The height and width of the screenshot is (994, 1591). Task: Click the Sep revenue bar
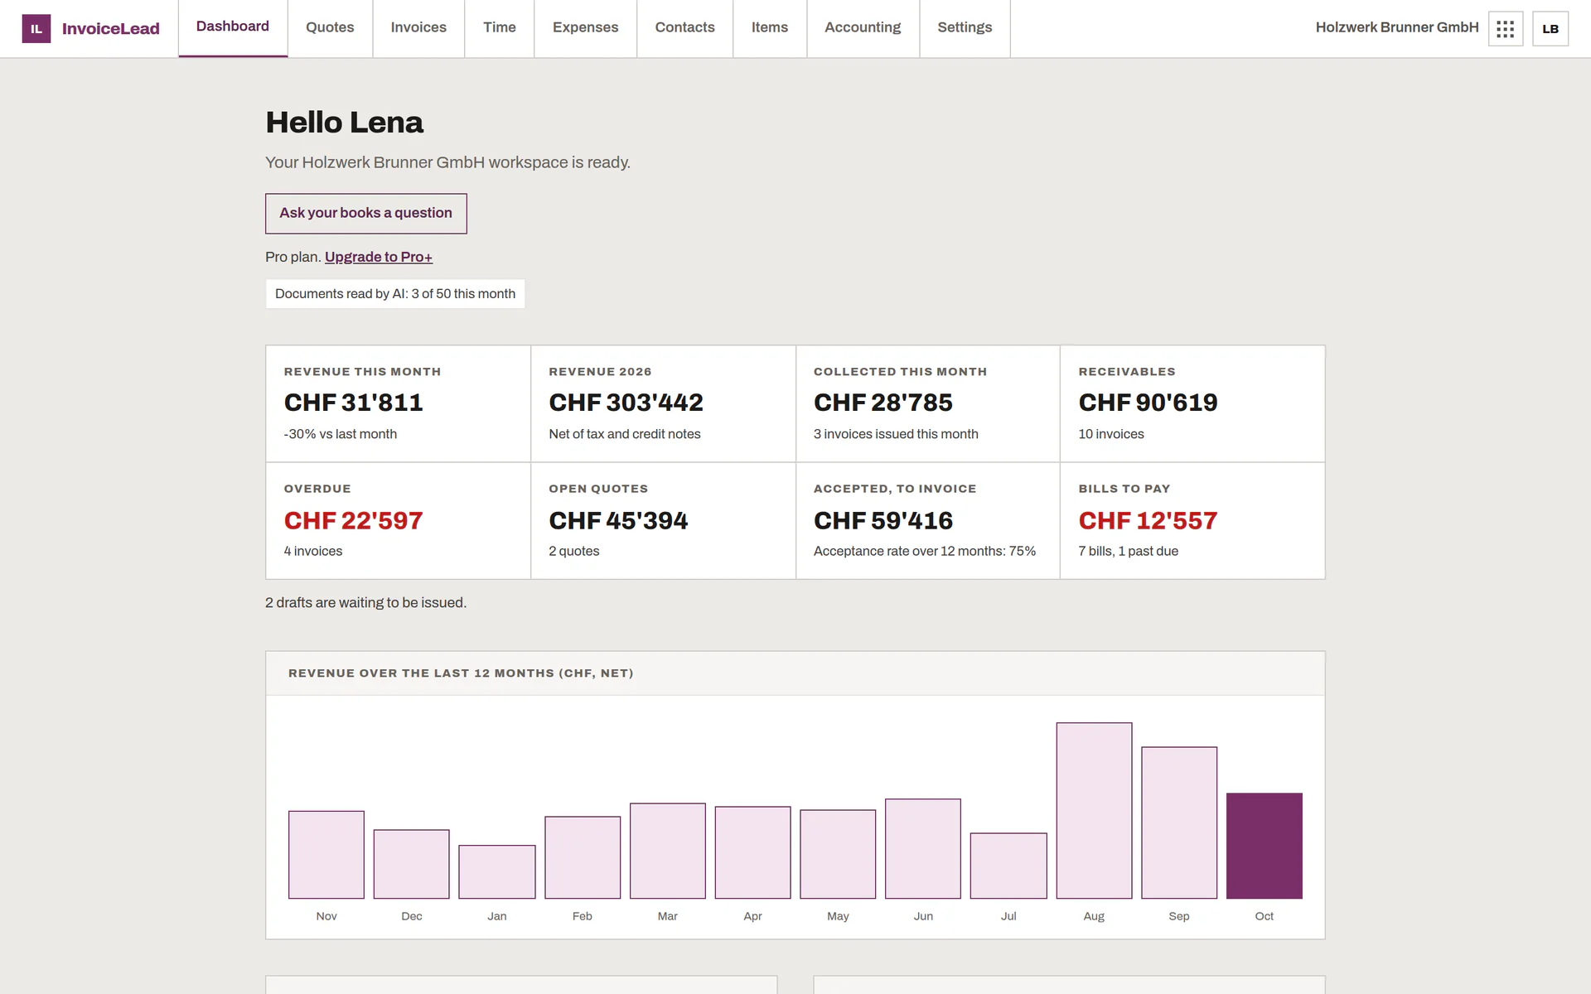coord(1179,823)
